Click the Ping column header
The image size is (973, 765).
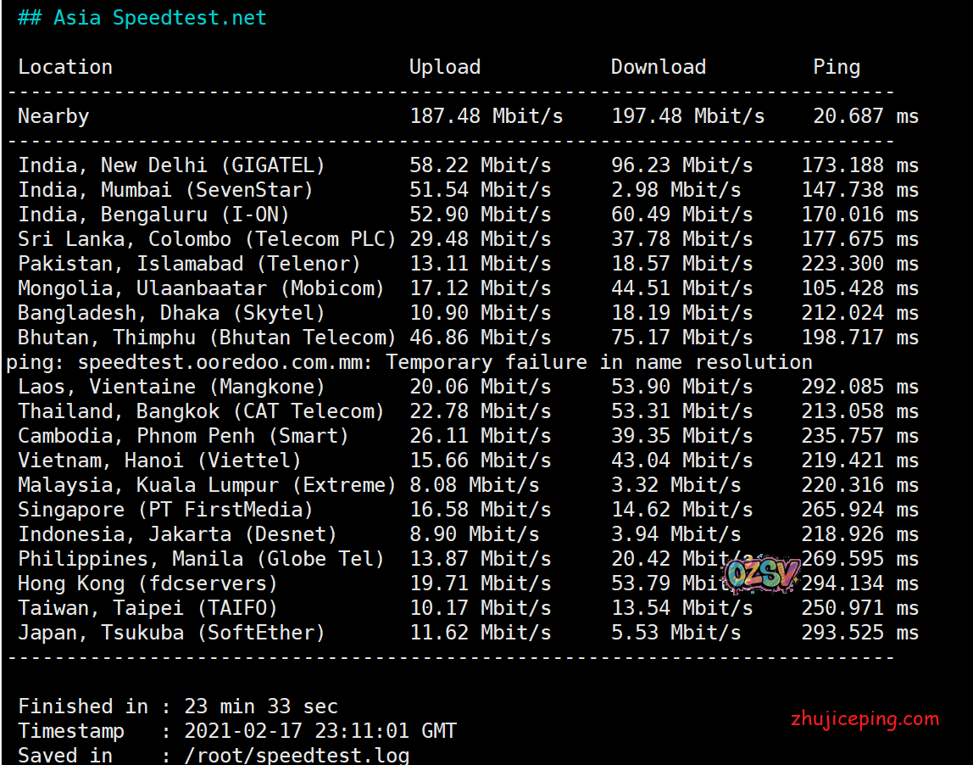836,67
